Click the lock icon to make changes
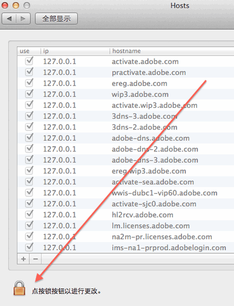This screenshot has width=234, height=306. pos(19,288)
